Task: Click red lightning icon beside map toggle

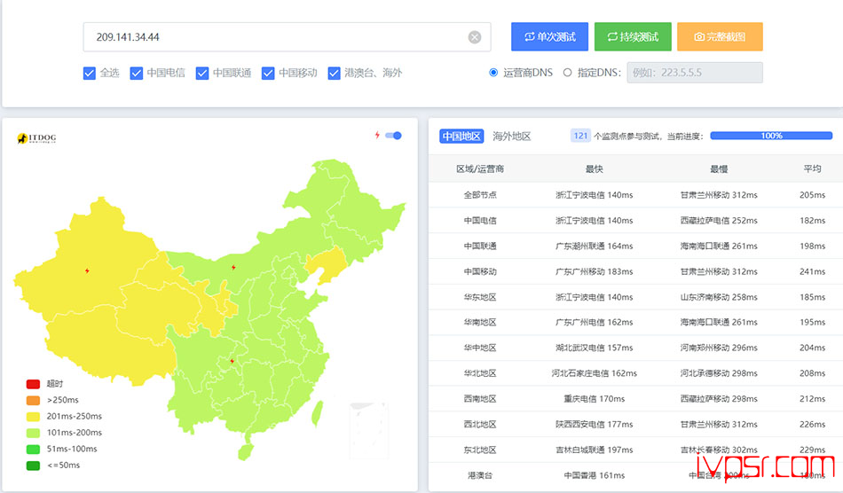Action: pyautogui.click(x=377, y=136)
